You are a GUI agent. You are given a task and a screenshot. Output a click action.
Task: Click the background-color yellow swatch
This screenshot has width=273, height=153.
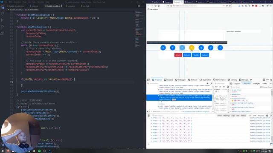[x=232, y=101]
